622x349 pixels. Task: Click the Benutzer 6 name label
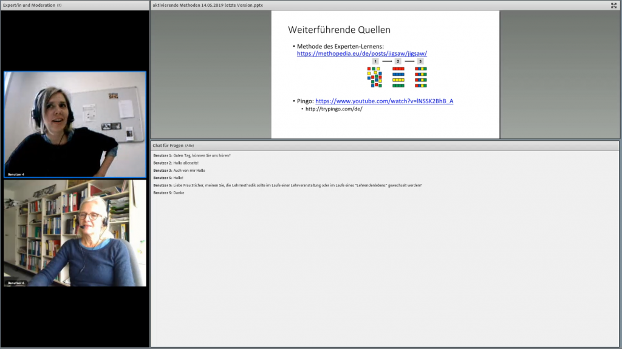(16, 283)
